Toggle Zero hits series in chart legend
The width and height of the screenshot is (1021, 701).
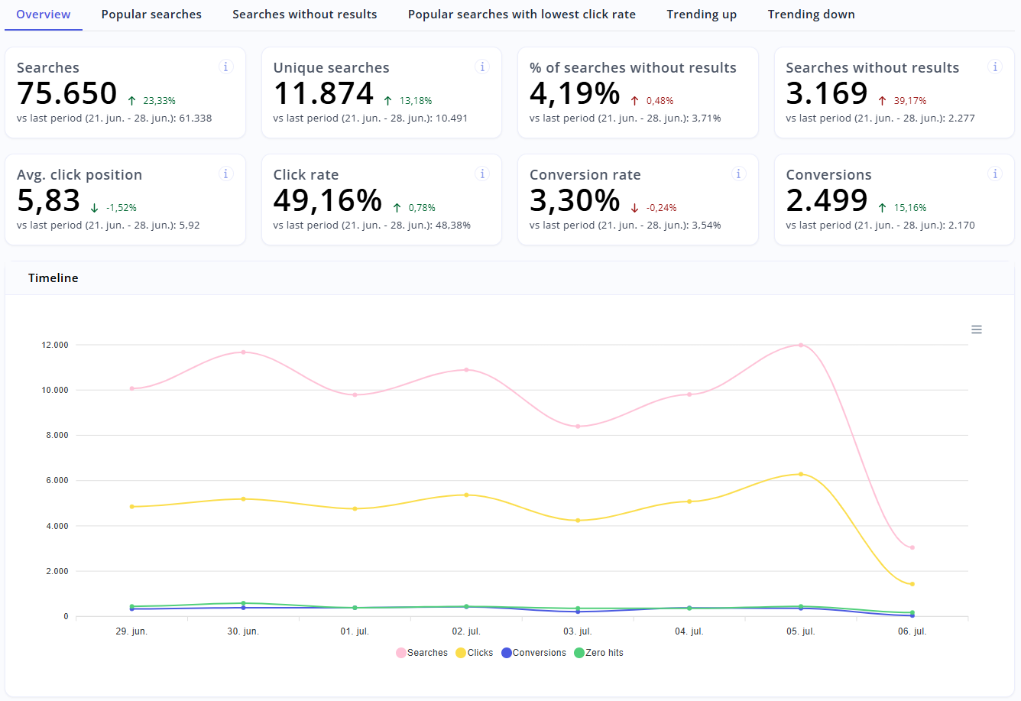pyautogui.click(x=599, y=653)
